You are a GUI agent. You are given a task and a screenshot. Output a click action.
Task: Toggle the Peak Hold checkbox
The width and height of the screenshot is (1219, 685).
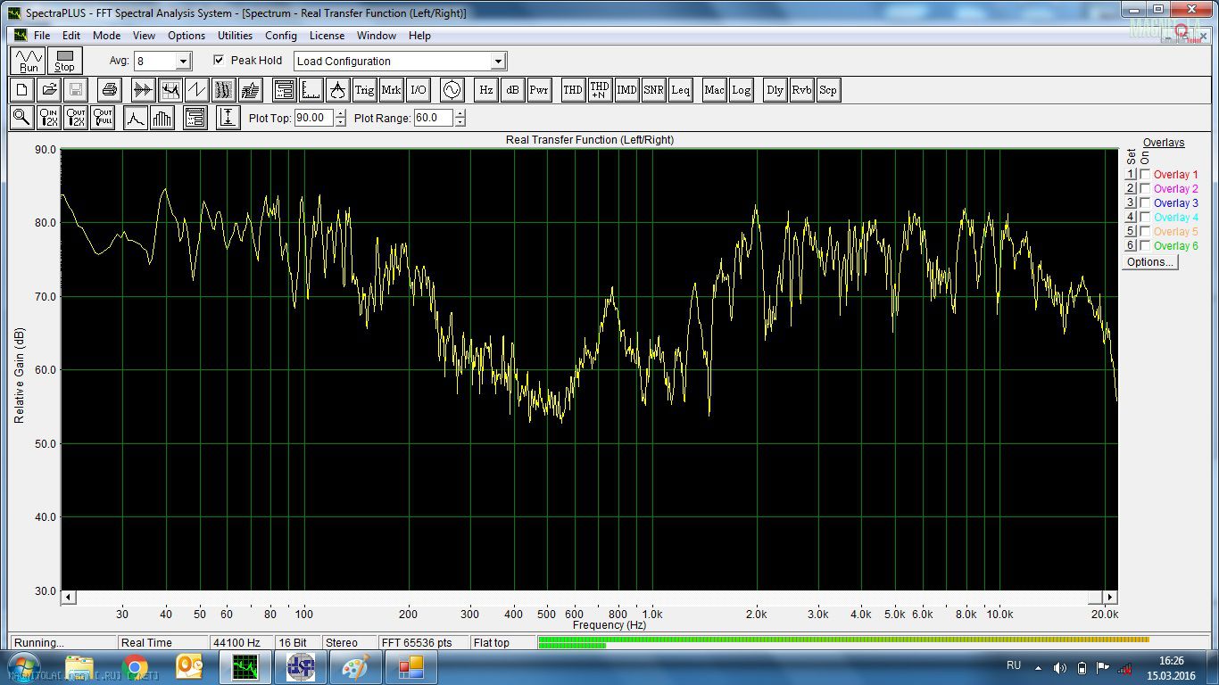pyautogui.click(x=220, y=61)
